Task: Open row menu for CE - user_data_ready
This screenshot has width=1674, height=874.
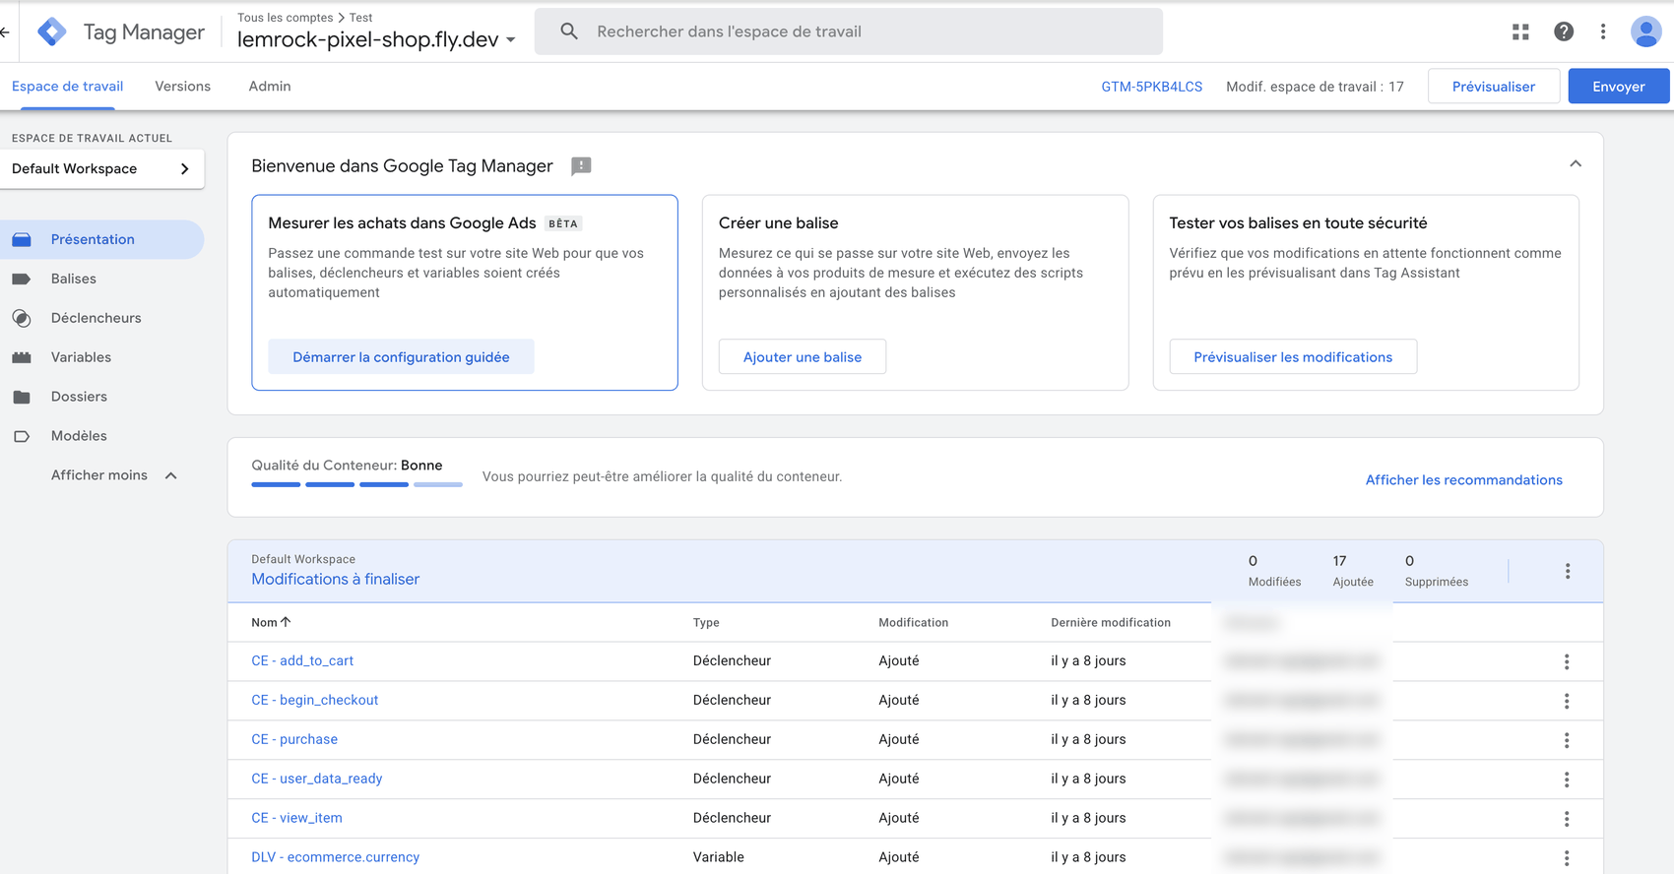Action: coord(1567,780)
